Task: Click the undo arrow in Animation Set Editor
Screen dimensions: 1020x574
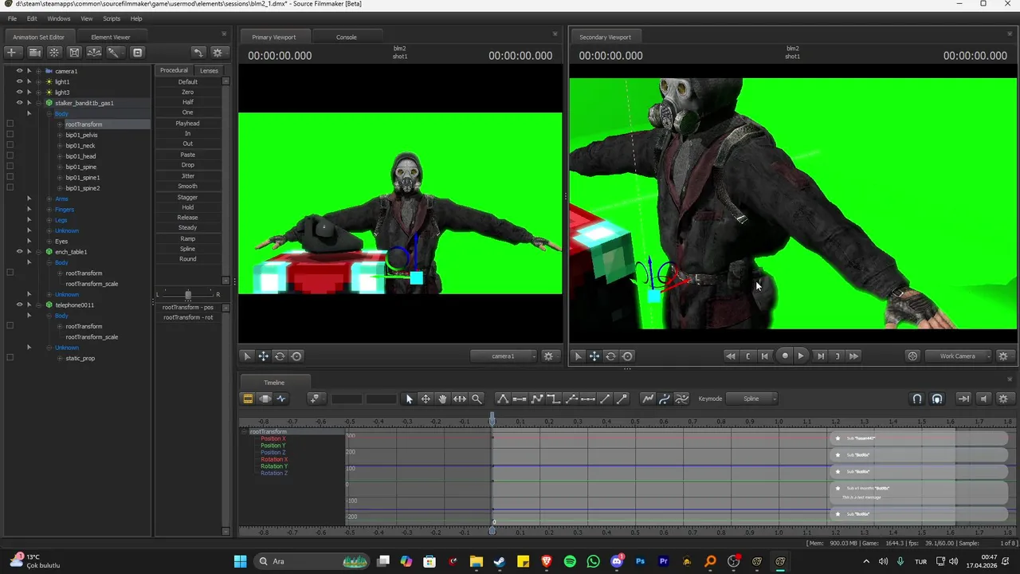Action: 198,53
